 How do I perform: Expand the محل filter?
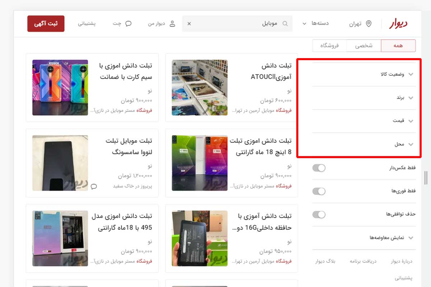[364, 144]
